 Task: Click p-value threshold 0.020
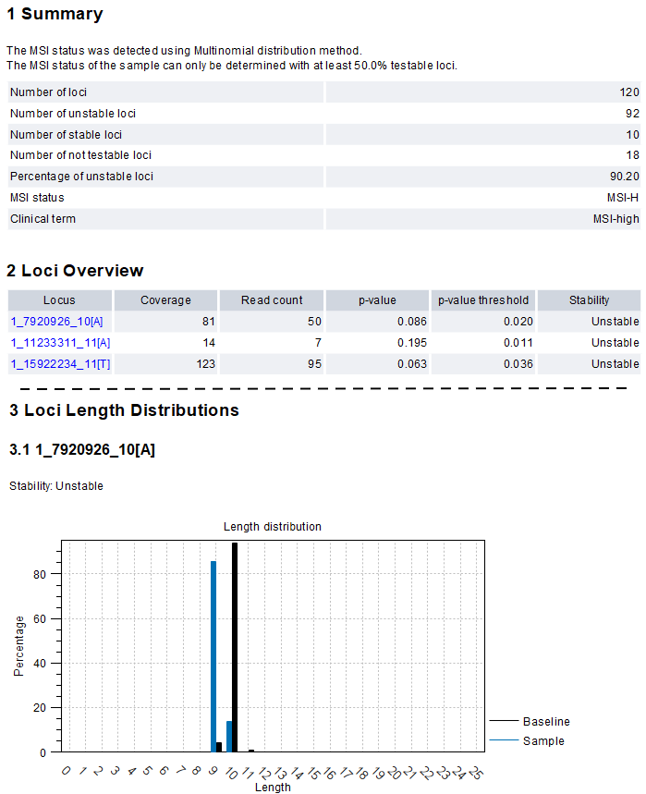pos(518,322)
